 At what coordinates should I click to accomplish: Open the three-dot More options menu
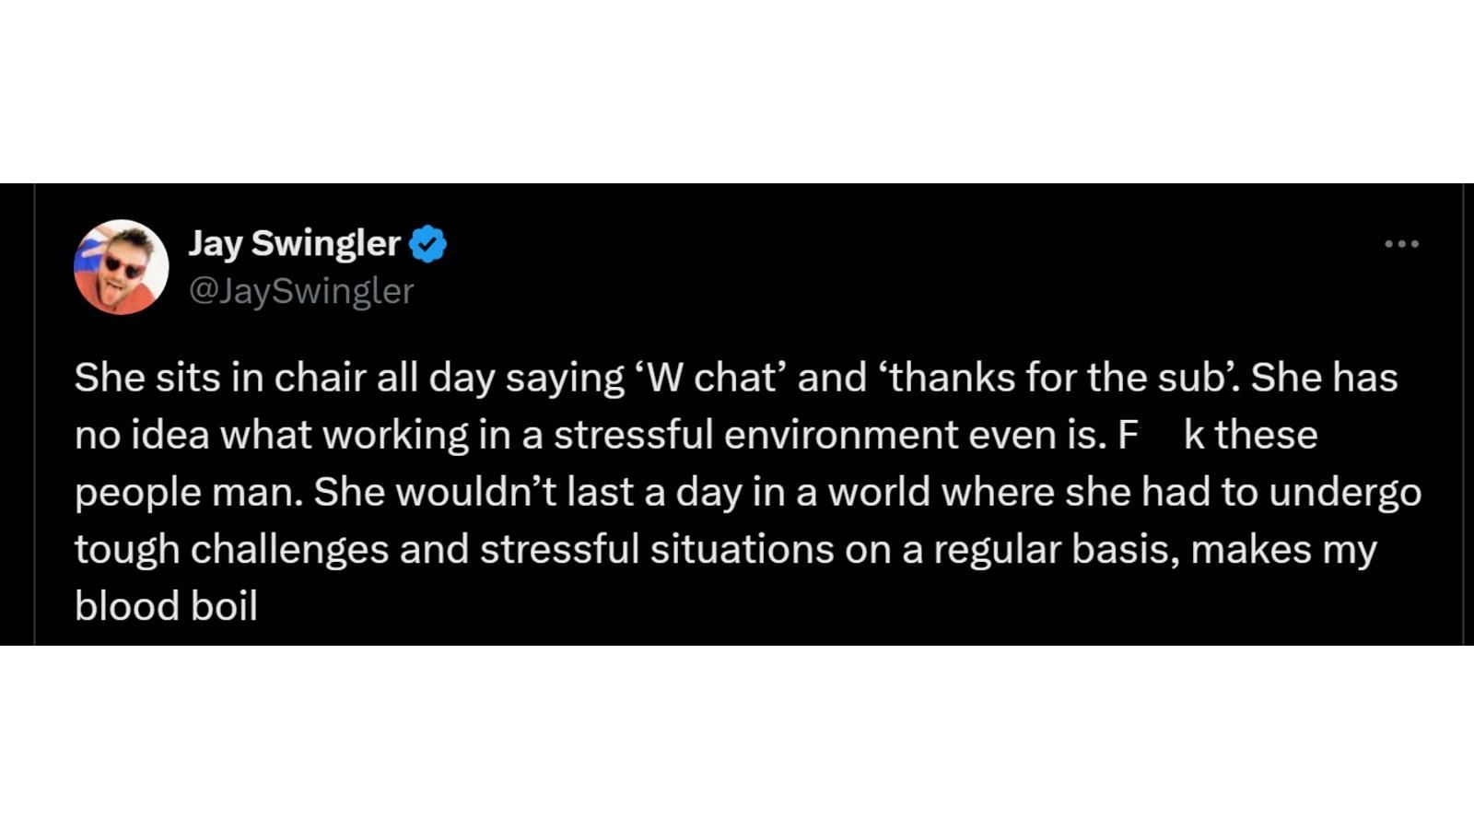(x=1401, y=244)
